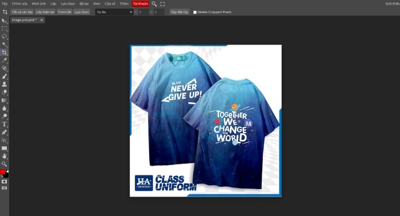Open the Lựa chọn menu in menu bar
The width and height of the screenshot is (400, 216).
point(68,3)
